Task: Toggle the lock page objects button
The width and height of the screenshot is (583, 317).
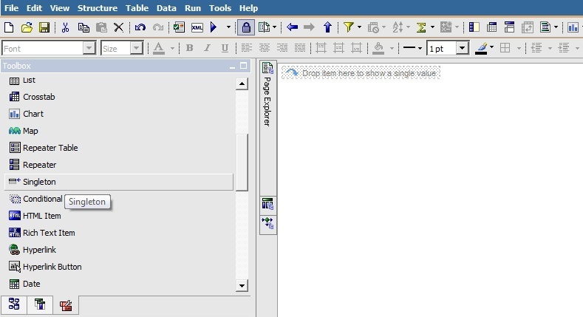Action: pos(246,27)
